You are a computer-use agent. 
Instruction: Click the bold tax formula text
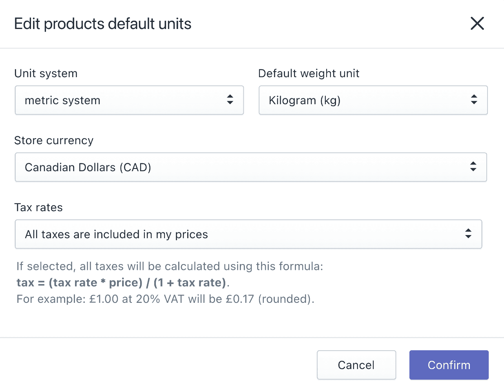coord(122,282)
